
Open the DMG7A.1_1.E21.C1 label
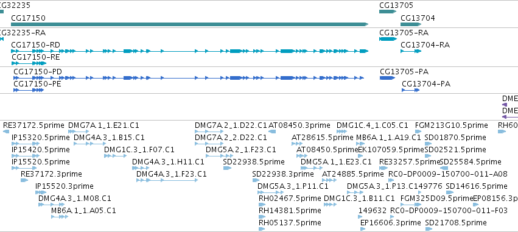pyautogui.click(x=103, y=125)
